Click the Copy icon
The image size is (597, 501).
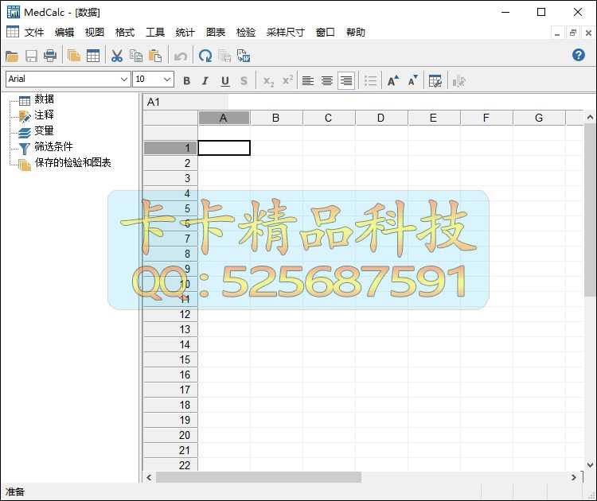(x=136, y=56)
